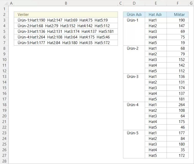Select row 2 header
Image resolution: width=194 pixels, height=164 pixels.
click(4, 15)
